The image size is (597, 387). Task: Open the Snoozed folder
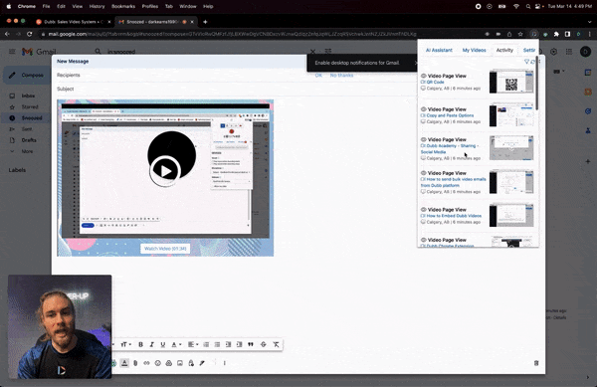point(32,118)
